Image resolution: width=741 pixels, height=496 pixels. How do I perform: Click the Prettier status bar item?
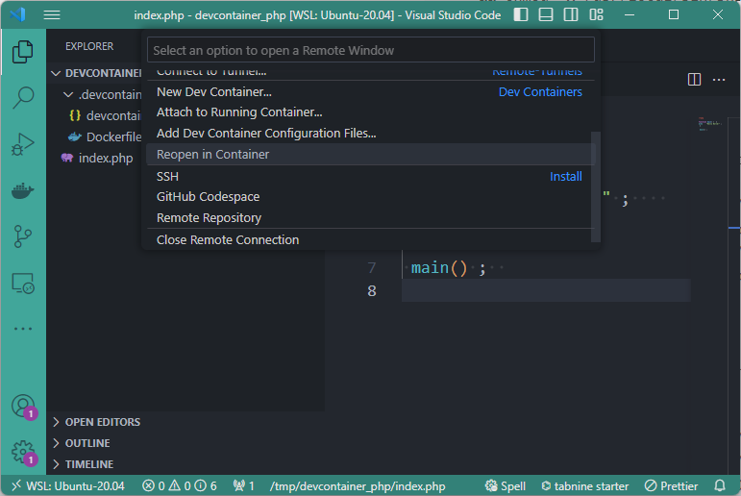pos(671,486)
